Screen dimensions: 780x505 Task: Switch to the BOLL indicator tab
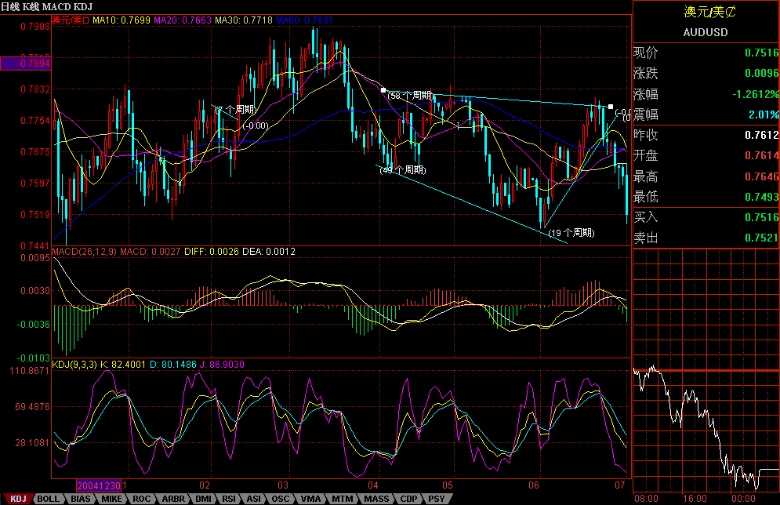click(48, 498)
